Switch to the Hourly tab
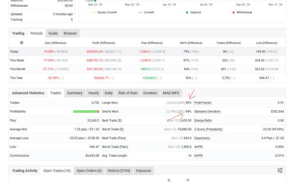The image size is (305, 182). (94, 93)
